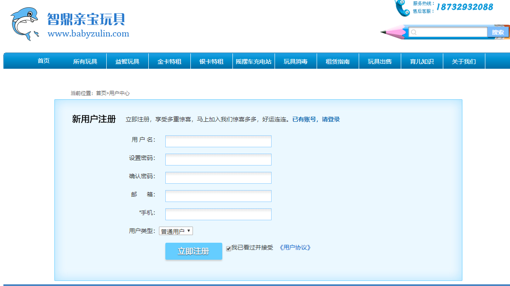Click the www.babyzulin.com address text

point(88,34)
